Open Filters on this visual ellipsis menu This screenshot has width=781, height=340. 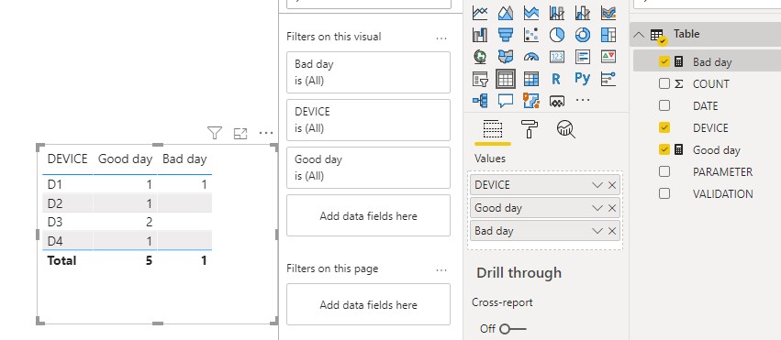point(441,38)
